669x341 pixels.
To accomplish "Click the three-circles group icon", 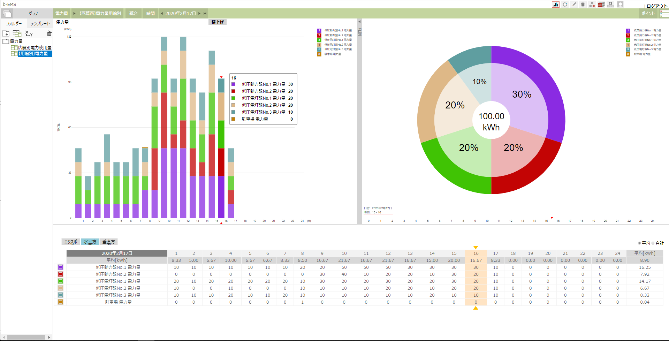I will coord(592,5).
